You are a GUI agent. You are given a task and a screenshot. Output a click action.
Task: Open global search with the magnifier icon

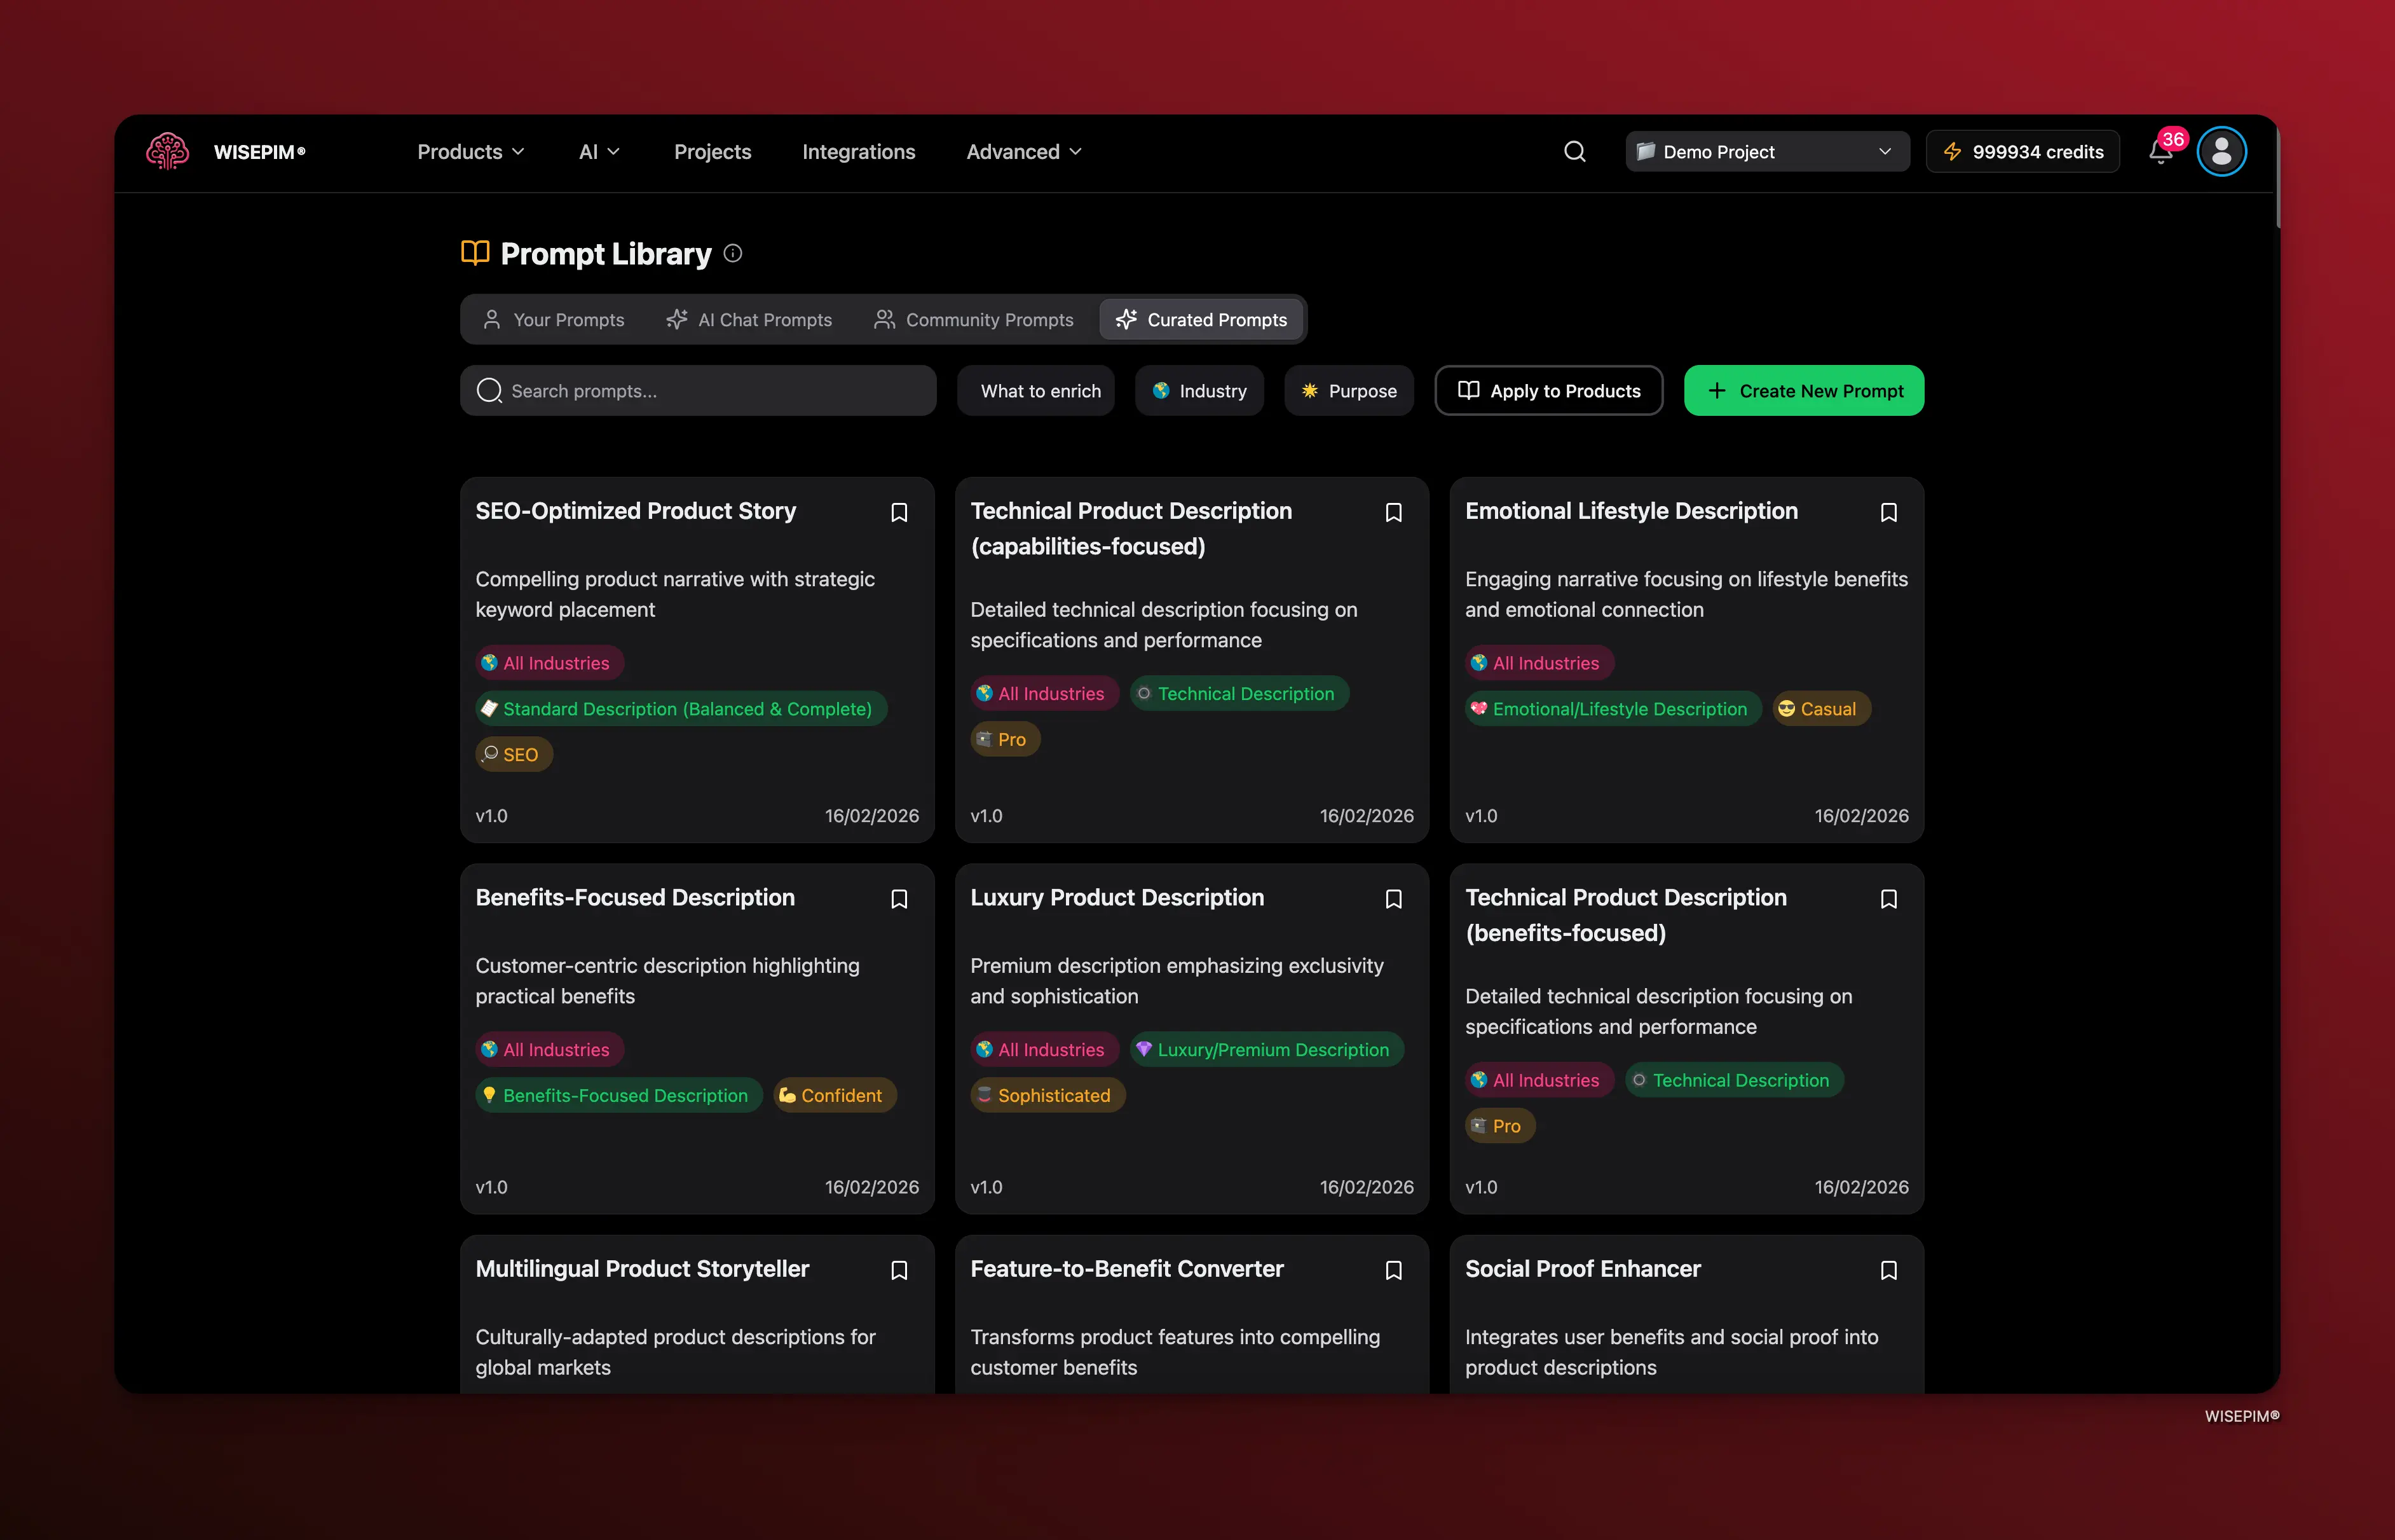pyautogui.click(x=1574, y=151)
